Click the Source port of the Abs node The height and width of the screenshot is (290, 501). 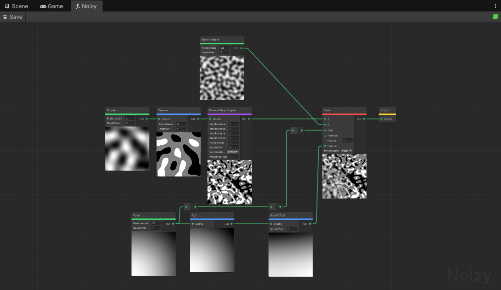(x=193, y=224)
